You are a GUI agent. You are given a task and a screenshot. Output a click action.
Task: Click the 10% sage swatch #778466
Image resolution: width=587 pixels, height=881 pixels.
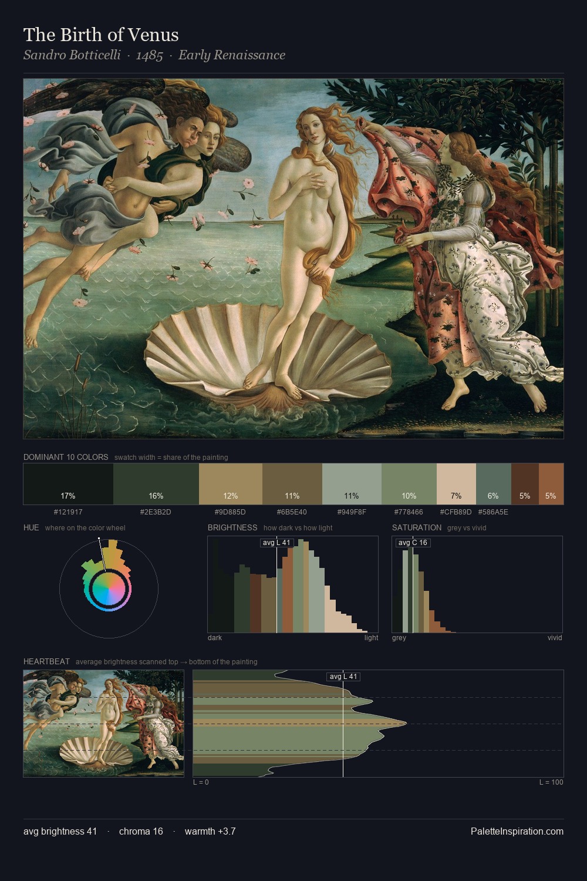click(409, 484)
